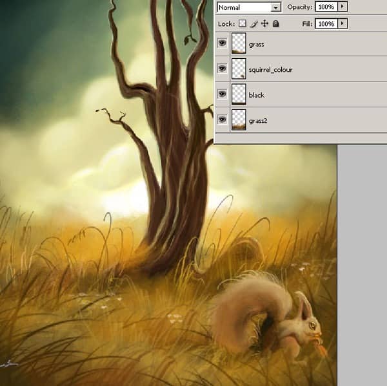Enable lock image pixels brush icon
Viewport: 387px width, 386px height.
[253, 24]
